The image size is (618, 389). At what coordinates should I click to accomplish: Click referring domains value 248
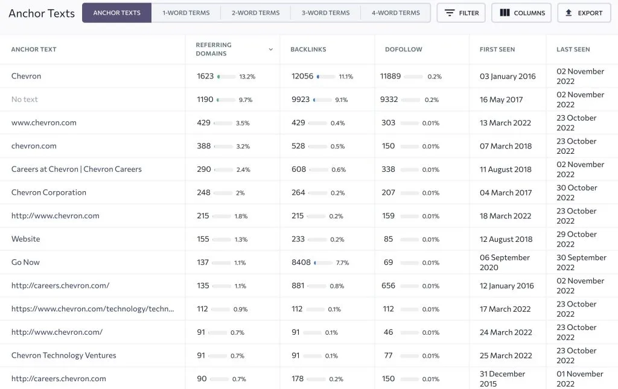pyautogui.click(x=204, y=192)
